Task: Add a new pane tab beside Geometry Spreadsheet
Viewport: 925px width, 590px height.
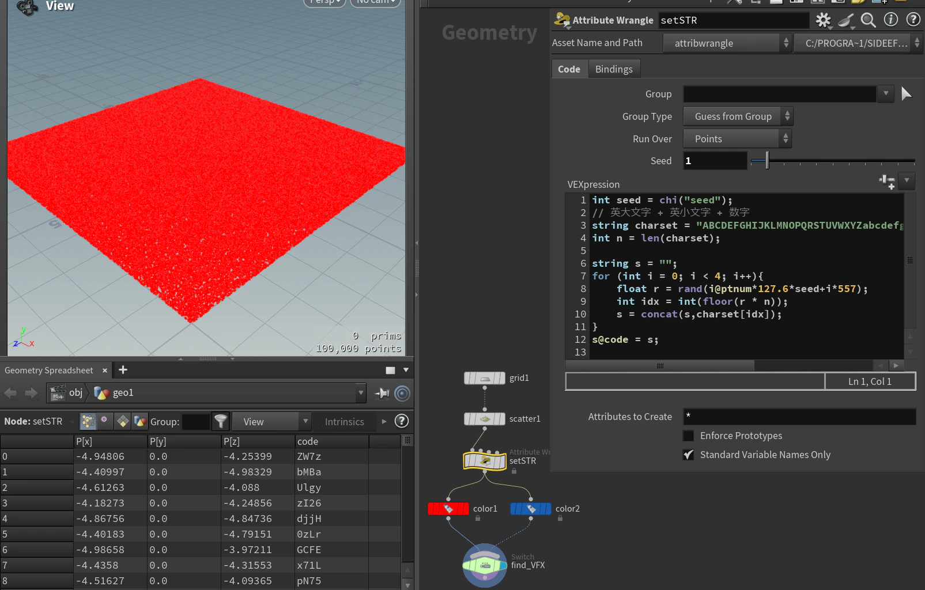Action: [123, 370]
